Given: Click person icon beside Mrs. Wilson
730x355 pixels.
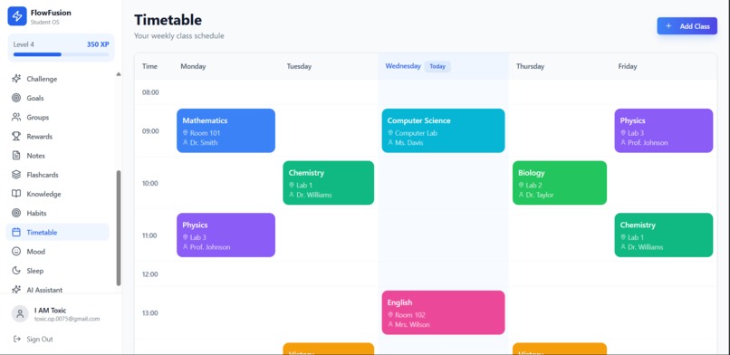Looking at the screenshot, I should click(x=390, y=324).
